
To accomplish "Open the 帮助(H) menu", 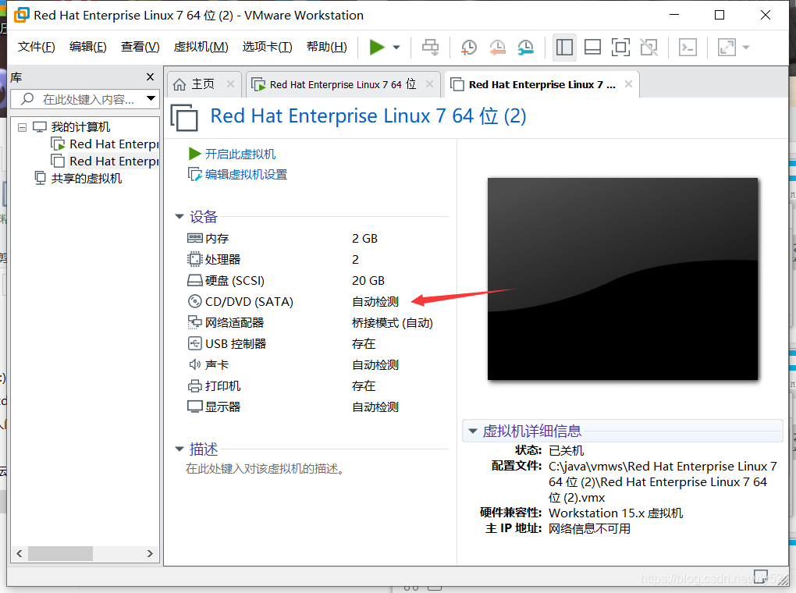I will pyautogui.click(x=327, y=48).
